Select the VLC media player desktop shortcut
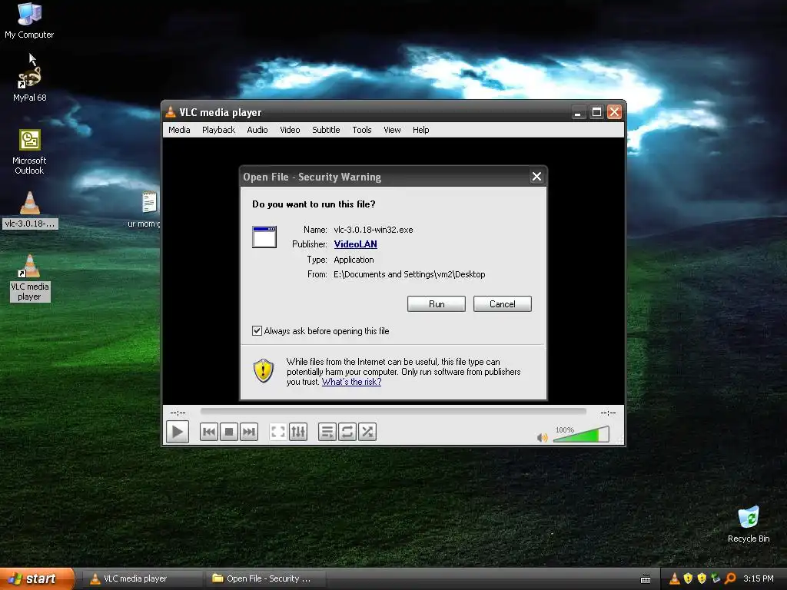This screenshot has height=590, width=787. (30, 278)
